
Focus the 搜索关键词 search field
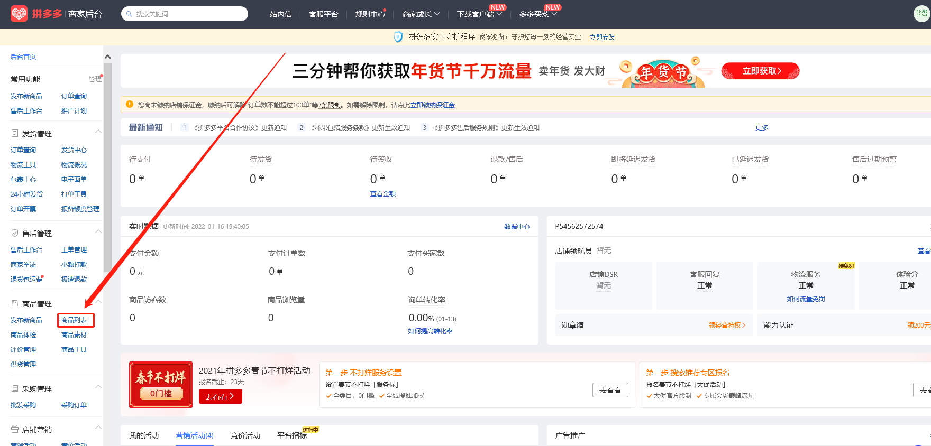[x=185, y=14]
